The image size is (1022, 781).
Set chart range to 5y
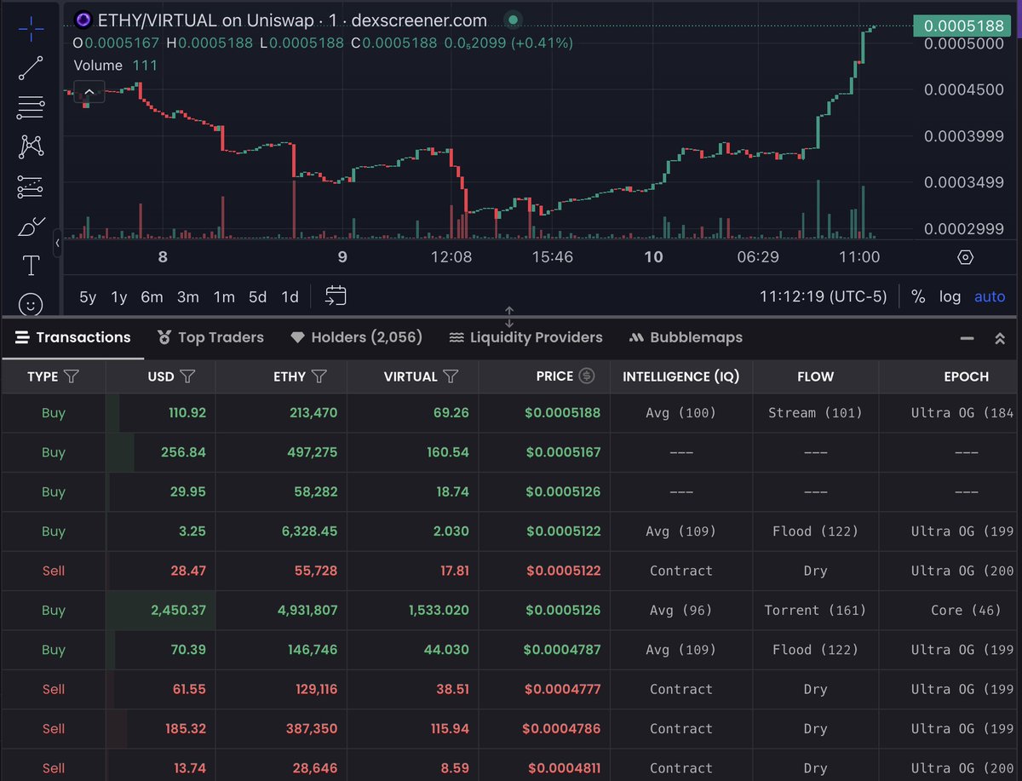(88, 297)
